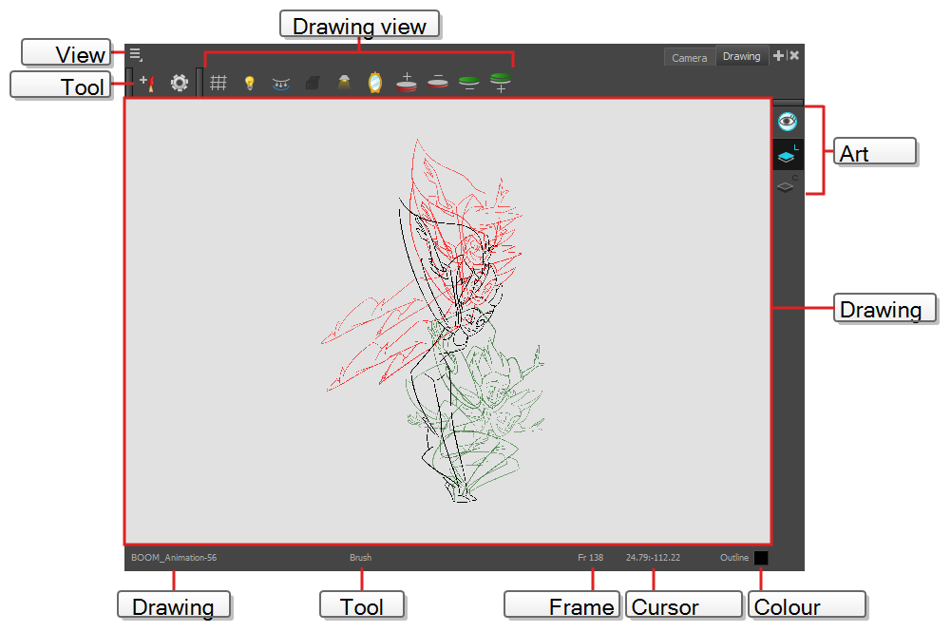Screen dimensions: 951x632
Task: Select the Drawing tab
Action: [741, 57]
